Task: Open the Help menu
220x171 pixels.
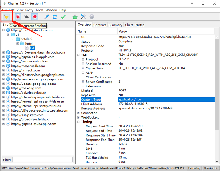Action: 63,10
